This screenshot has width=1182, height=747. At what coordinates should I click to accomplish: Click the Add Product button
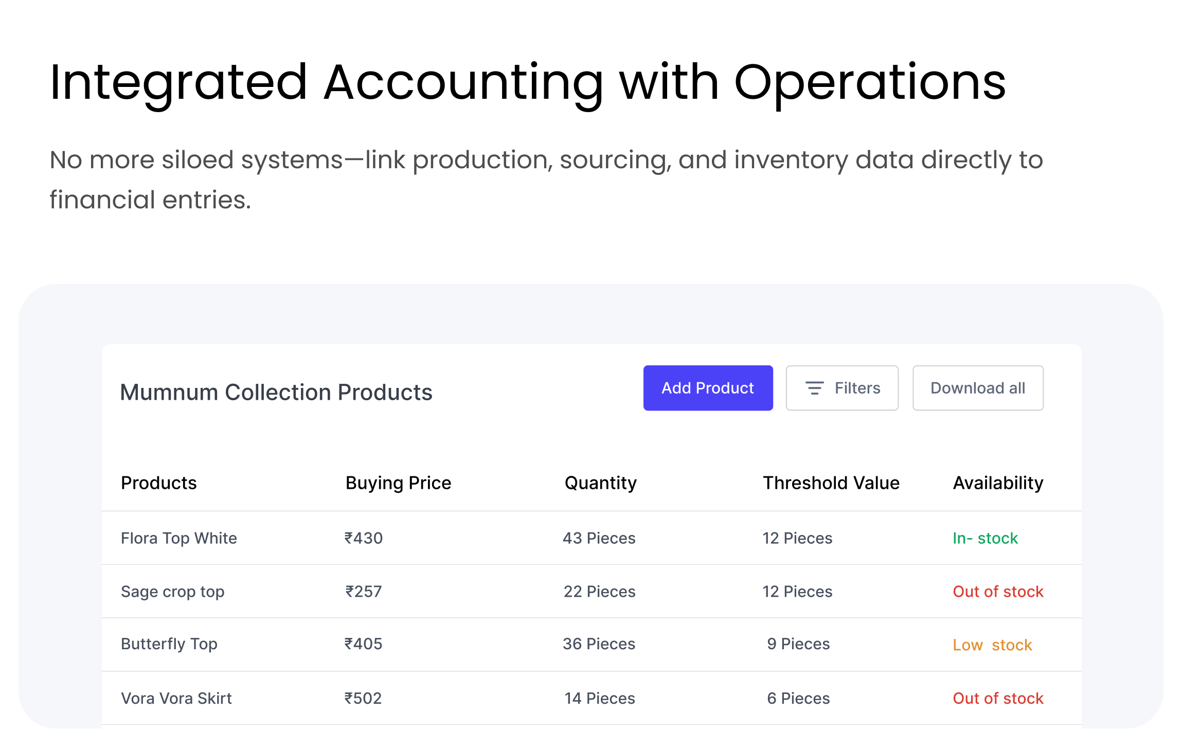pyautogui.click(x=707, y=388)
